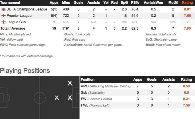
Task: Click the League Cup England flag icon
Action: [4, 22]
